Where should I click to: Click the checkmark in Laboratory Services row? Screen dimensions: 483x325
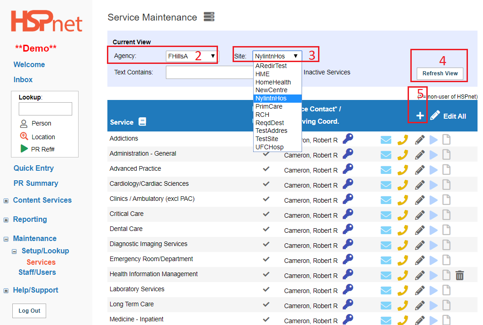click(266, 289)
